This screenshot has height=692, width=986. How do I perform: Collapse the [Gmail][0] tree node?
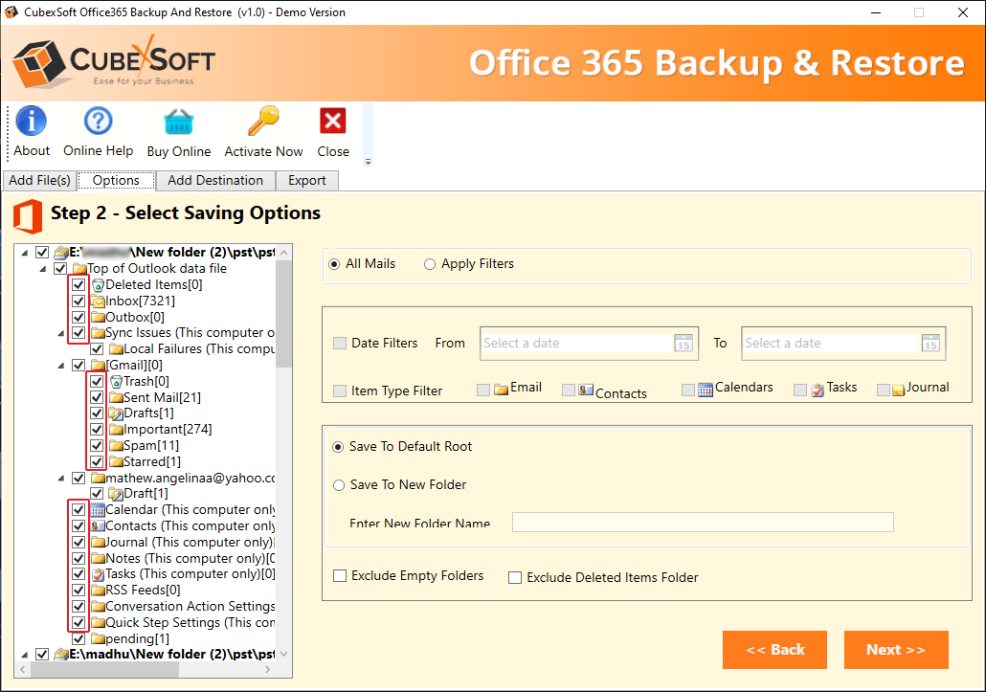pos(61,366)
